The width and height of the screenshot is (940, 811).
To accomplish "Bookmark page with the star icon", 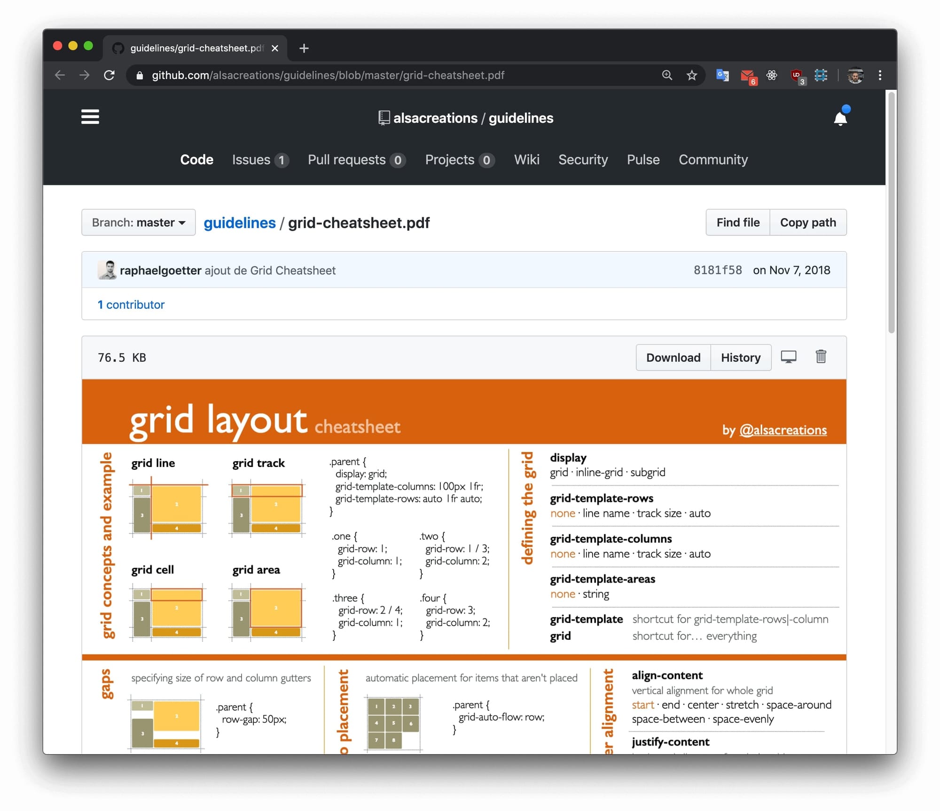I will click(x=691, y=75).
